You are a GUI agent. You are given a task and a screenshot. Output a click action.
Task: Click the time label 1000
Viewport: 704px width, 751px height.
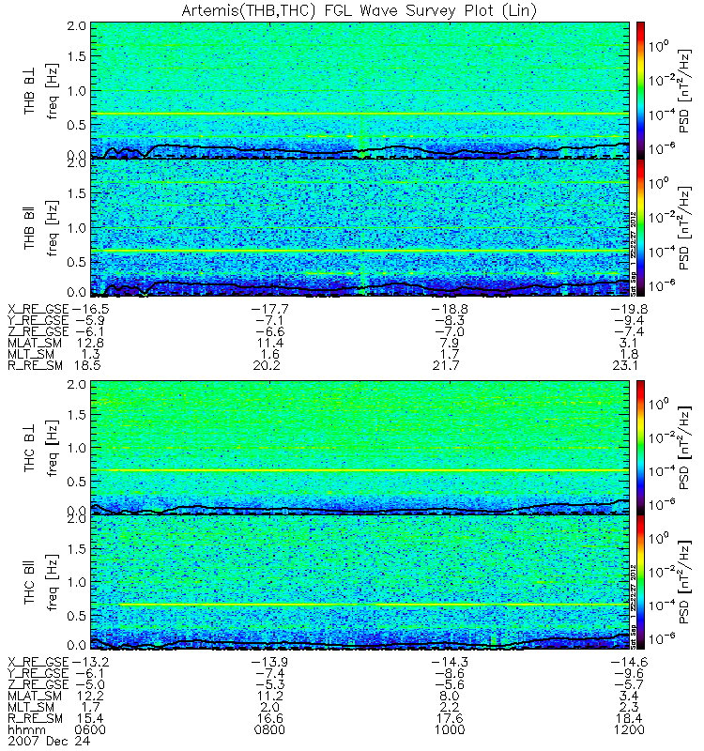(x=450, y=730)
